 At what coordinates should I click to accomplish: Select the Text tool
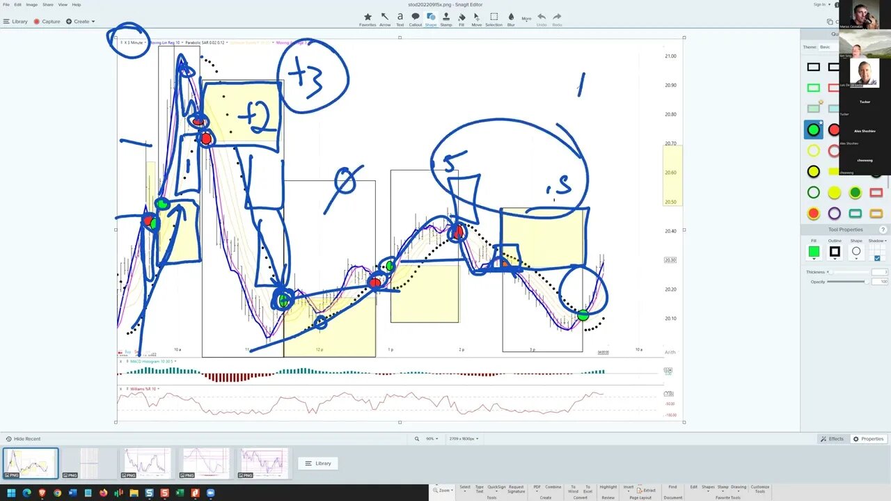pyautogui.click(x=400, y=19)
